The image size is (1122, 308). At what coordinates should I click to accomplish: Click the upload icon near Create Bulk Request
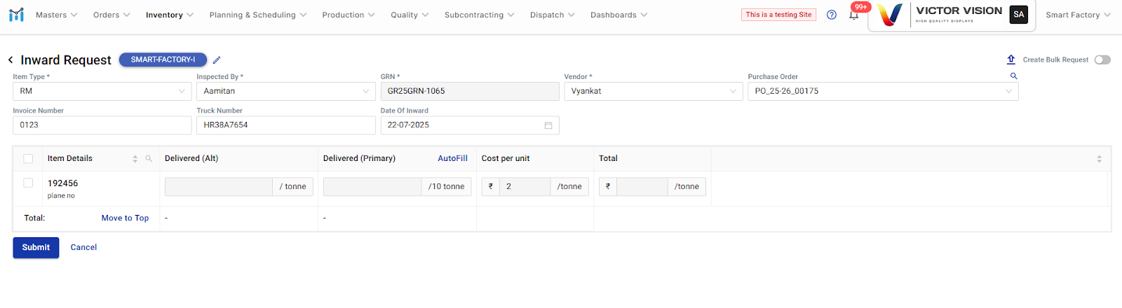[1011, 59]
